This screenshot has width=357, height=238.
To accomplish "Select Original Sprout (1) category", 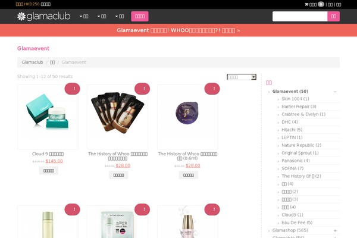I will pos(300,153).
